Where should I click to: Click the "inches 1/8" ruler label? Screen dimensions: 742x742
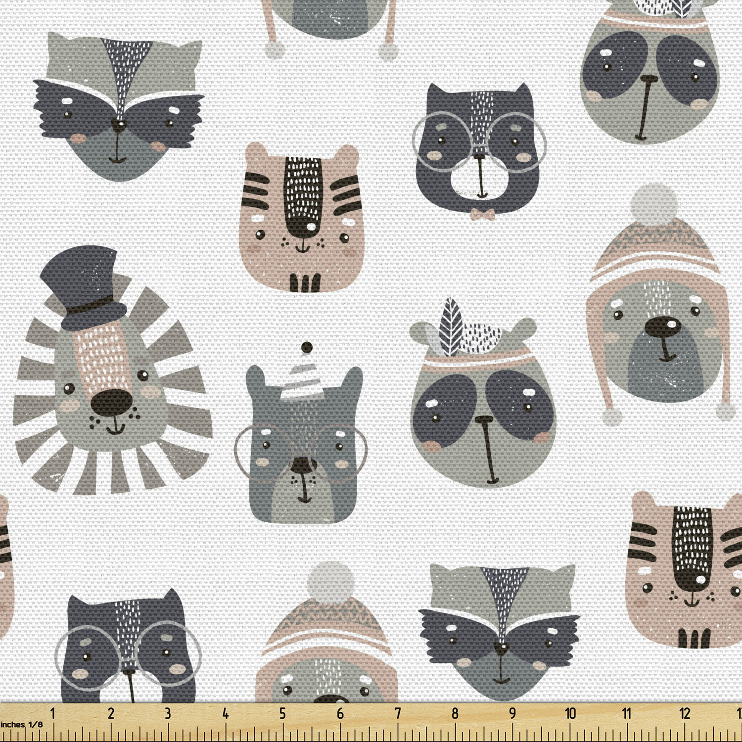click(x=22, y=725)
